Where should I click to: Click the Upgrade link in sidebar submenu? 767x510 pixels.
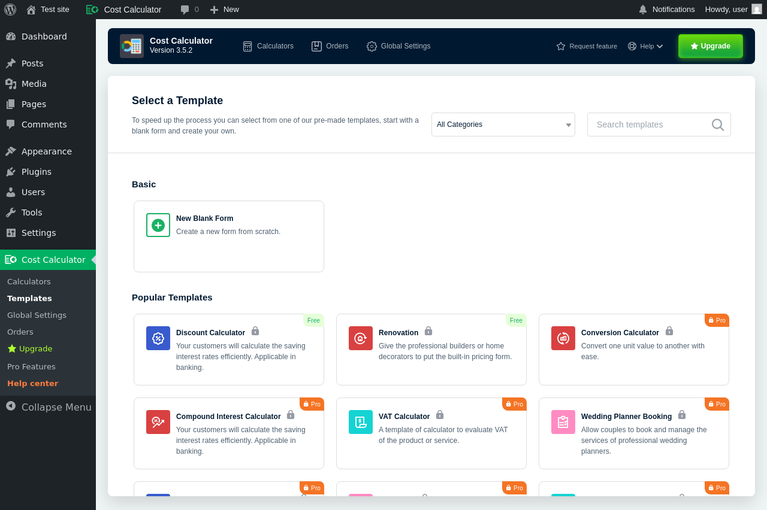30,348
